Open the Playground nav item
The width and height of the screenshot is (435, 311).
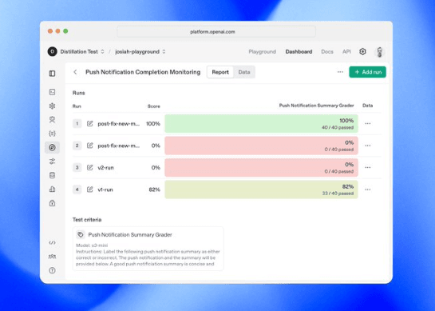[x=262, y=52]
